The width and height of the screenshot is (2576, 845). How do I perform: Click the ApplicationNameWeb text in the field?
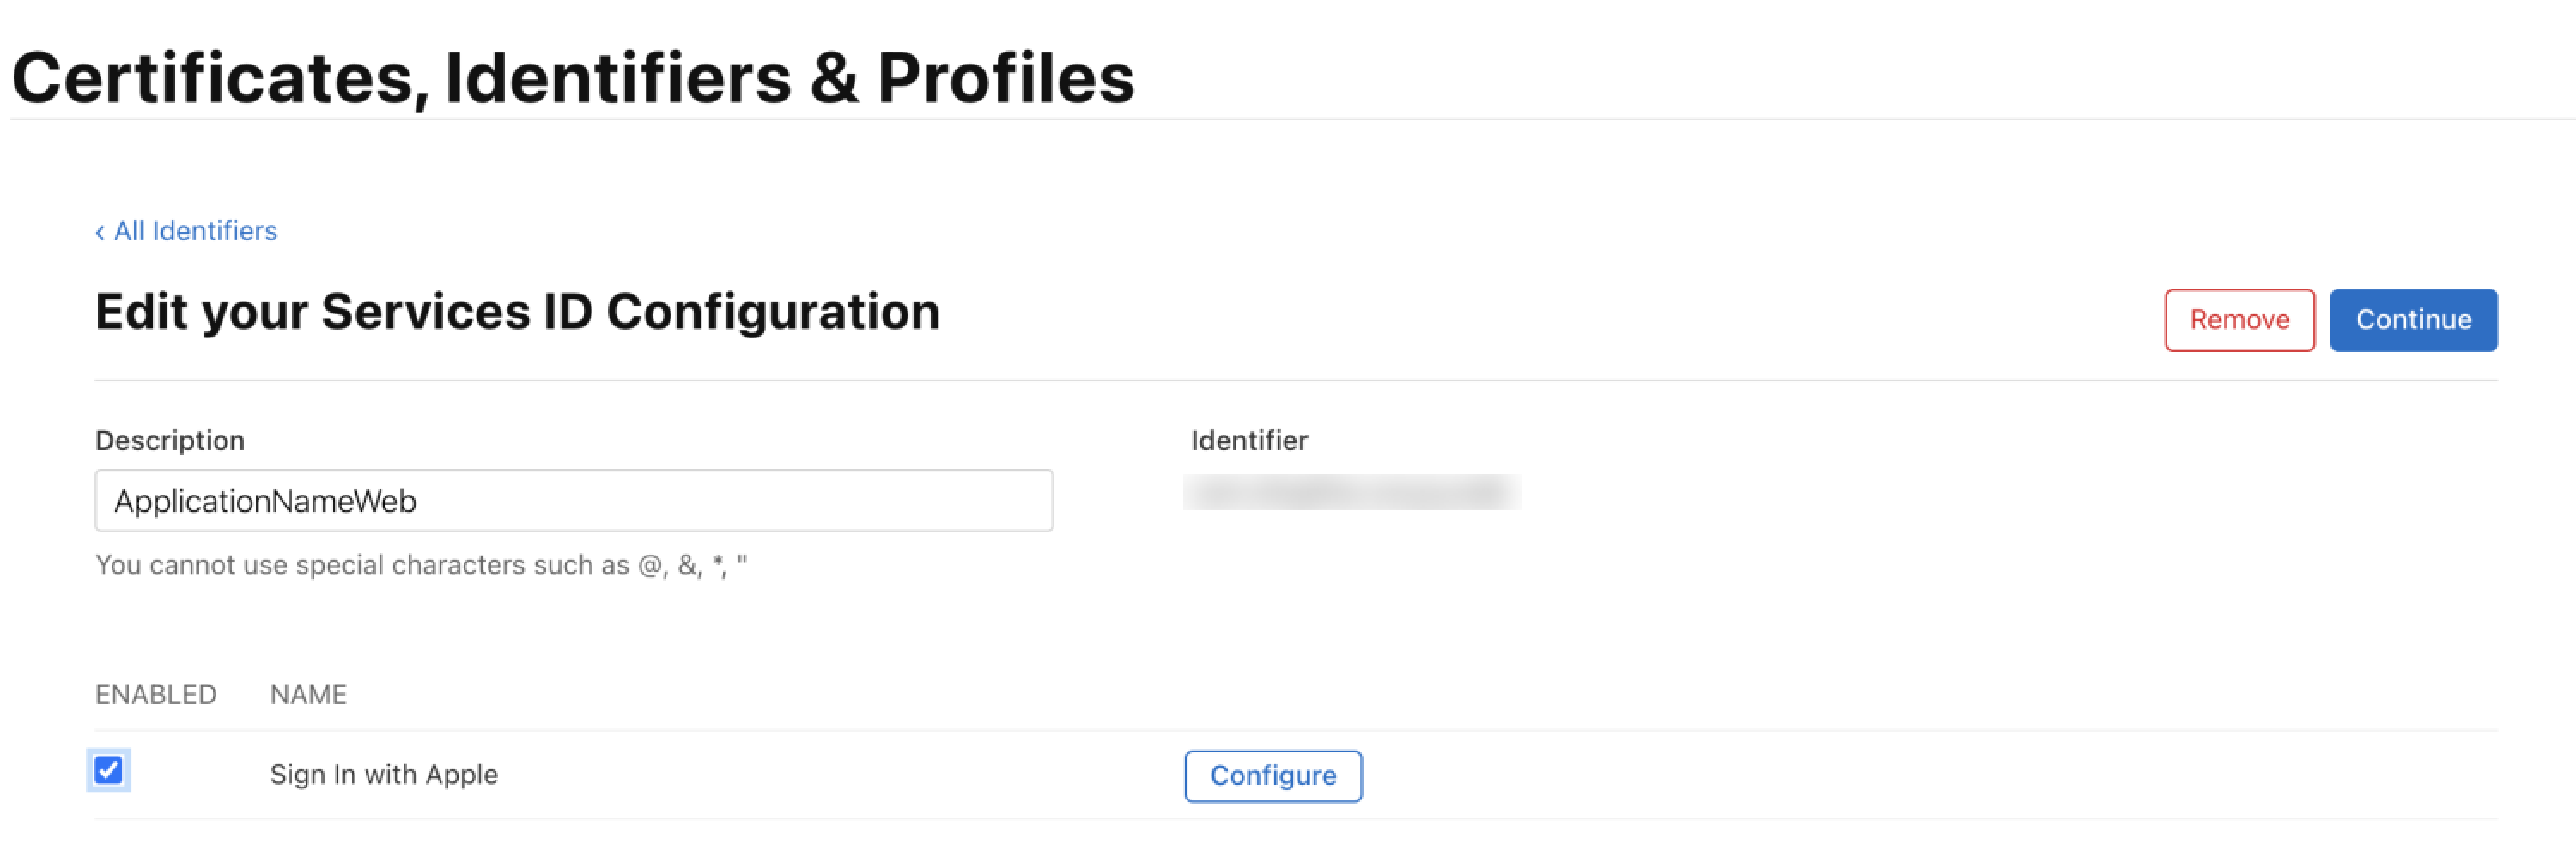click(265, 501)
